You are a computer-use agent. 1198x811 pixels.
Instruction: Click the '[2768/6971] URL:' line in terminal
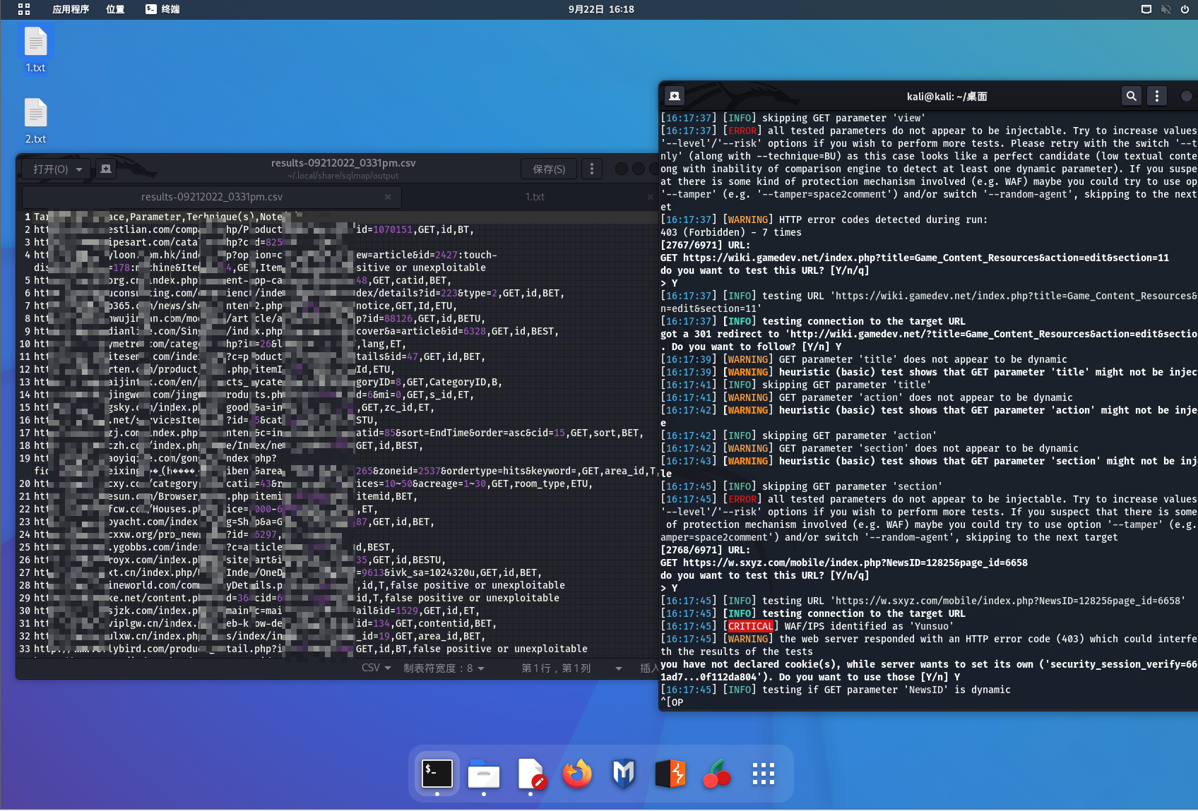coord(705,550)
